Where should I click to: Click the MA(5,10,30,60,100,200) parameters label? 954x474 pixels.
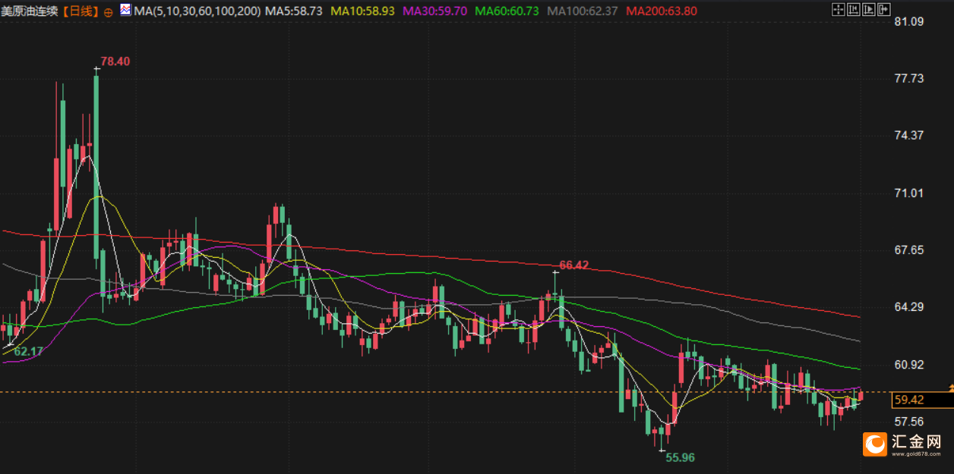197,11
